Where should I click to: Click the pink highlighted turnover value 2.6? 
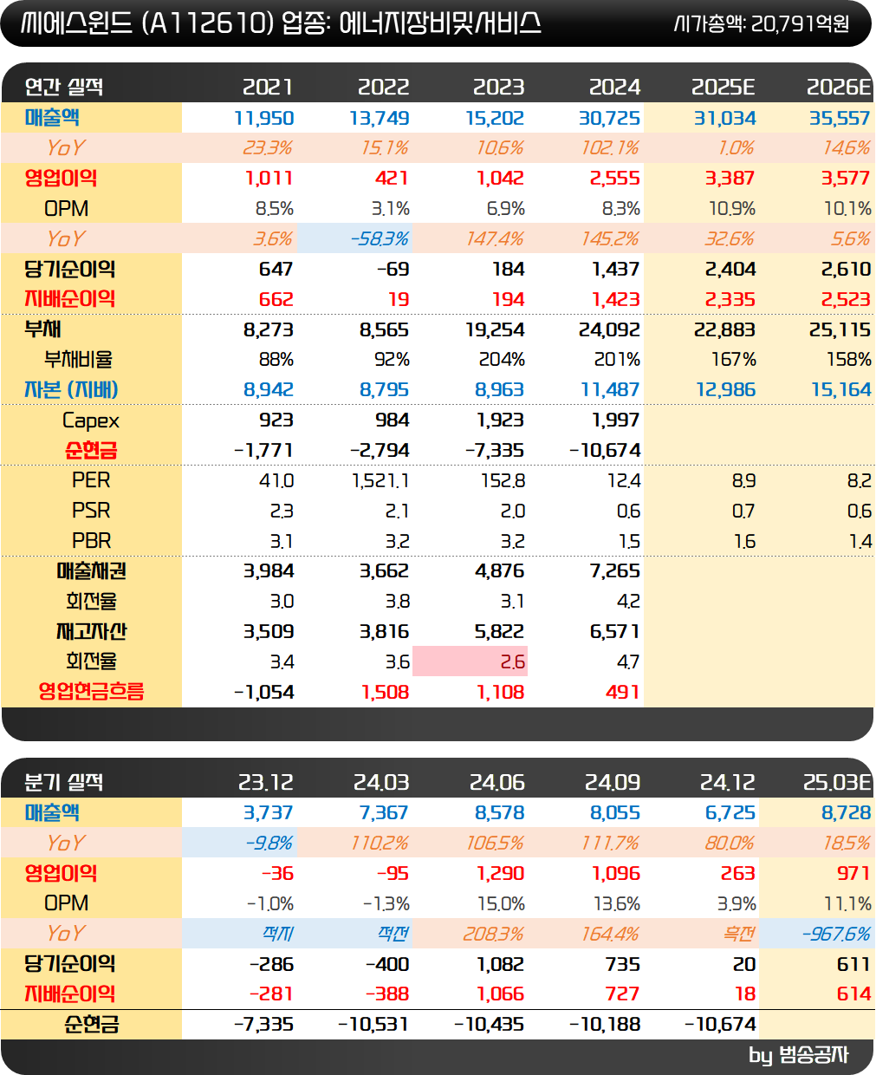pos(512,661)
